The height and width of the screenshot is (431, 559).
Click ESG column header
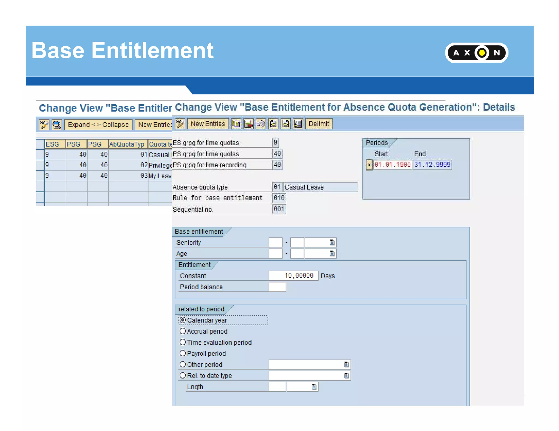(x=55, y=144)
